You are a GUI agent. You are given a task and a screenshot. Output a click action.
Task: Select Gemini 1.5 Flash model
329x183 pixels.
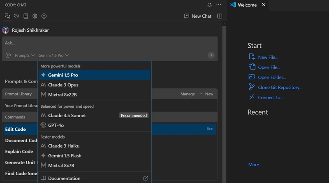click(65, 156)
